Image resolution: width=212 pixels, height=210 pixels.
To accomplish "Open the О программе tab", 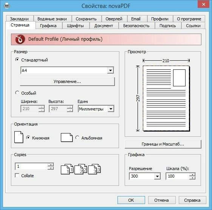I will 189,19.
